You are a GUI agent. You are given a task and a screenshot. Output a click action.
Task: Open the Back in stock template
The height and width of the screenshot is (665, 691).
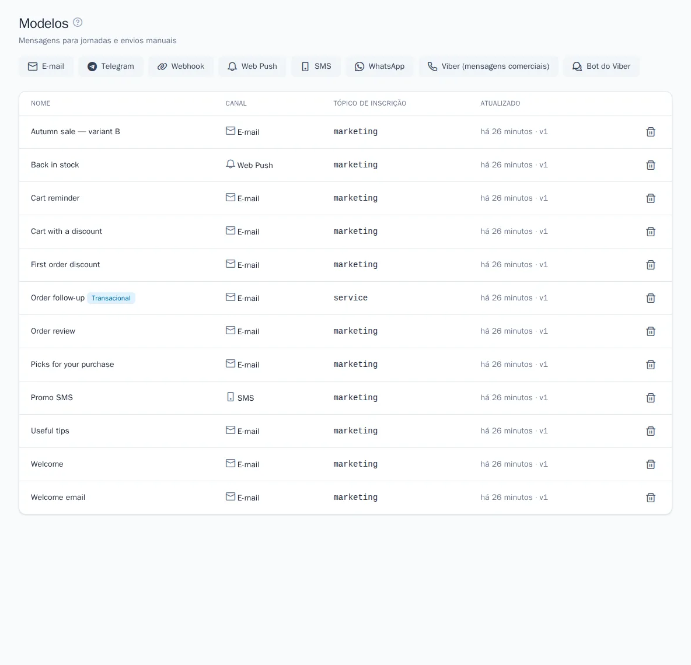(55, 164)
